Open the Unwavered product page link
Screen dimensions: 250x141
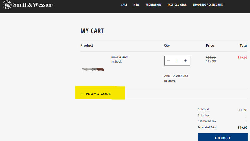point(119,58)
